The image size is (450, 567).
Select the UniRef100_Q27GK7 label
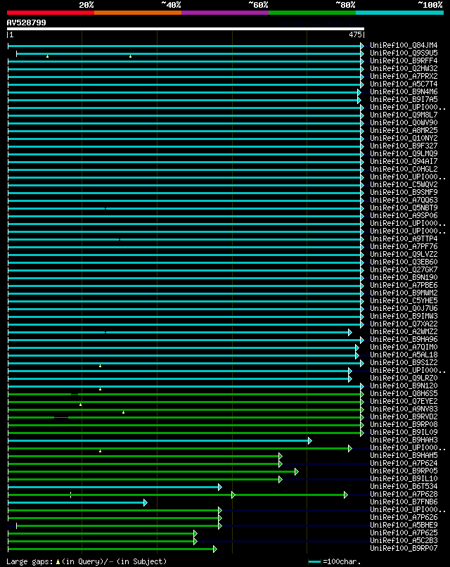click(x=404, y=269)
